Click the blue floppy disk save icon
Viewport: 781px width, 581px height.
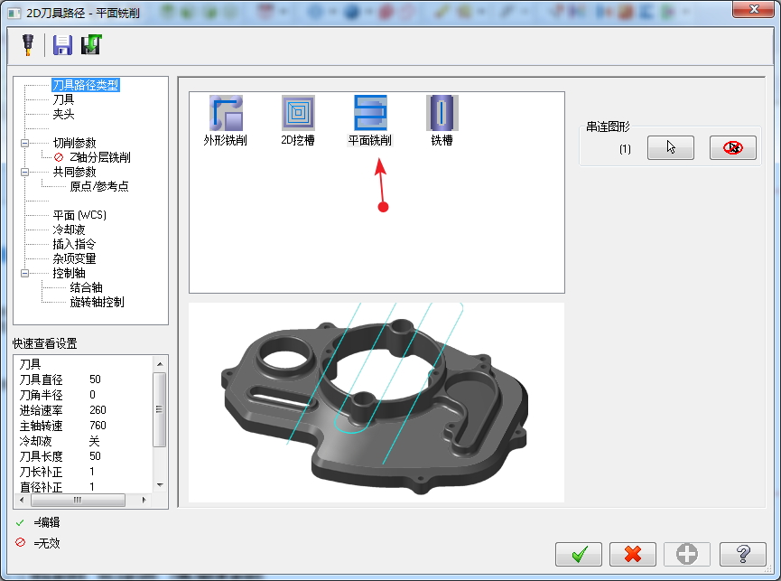pyautogui.click(x=62, y=45)
